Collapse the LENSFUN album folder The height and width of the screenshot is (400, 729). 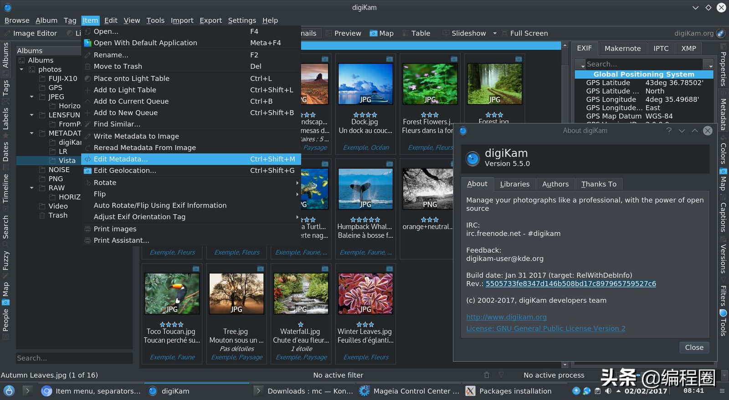point(31,115)
